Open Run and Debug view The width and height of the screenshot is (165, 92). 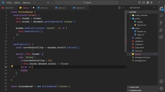(x=161, y=30)
